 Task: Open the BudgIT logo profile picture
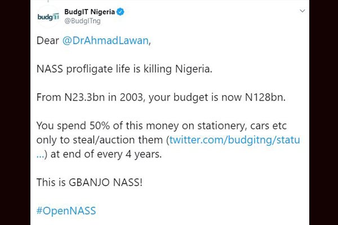(48, 16)
